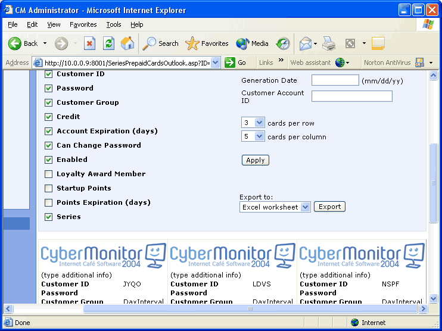442x331 pixels.
Task: Click the Norton AntiVirus icon
Action: 419,63
